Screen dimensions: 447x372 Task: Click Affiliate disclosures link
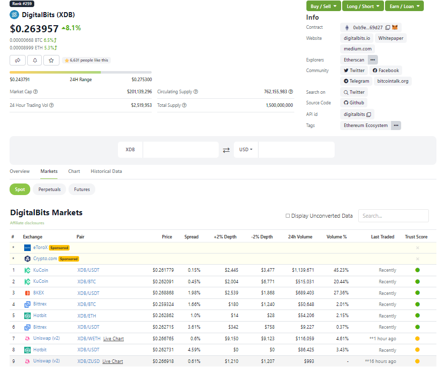(x=27, y=223)
